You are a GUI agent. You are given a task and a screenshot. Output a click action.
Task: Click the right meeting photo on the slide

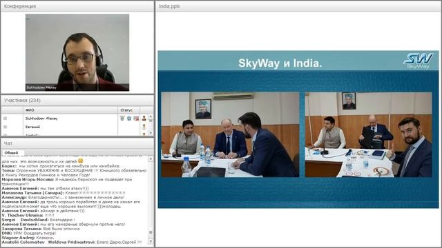(x=368, y=134)
